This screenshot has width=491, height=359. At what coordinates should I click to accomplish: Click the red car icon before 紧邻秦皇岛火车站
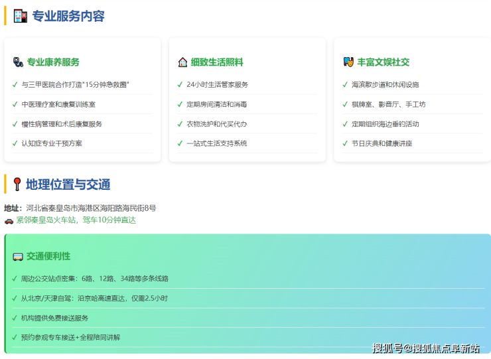[9, 220]
